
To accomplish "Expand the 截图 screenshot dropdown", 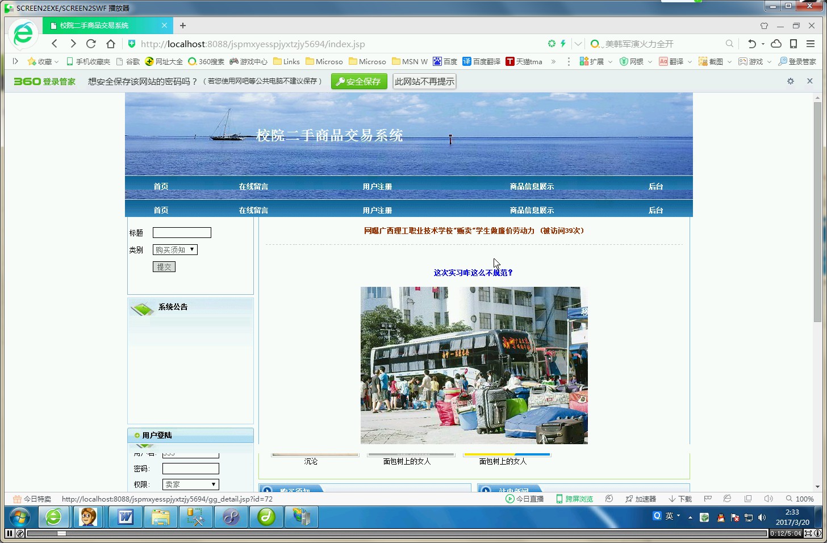I will (x=715, y=61).
